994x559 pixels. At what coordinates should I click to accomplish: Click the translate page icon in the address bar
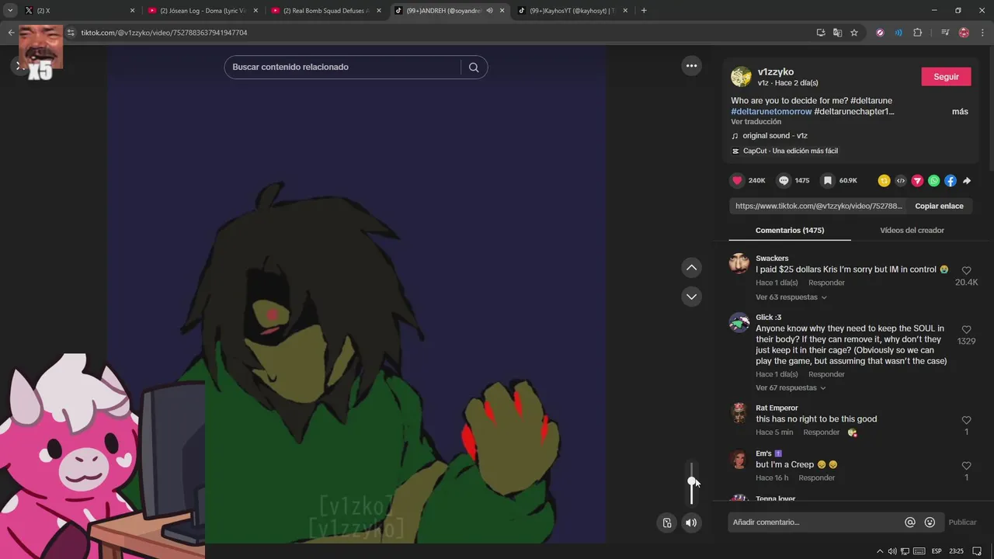[837, 33]
